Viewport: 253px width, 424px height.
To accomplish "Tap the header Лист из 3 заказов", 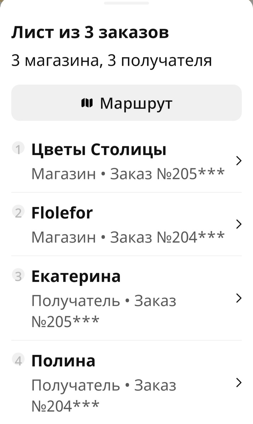I will tap(89, 33).
